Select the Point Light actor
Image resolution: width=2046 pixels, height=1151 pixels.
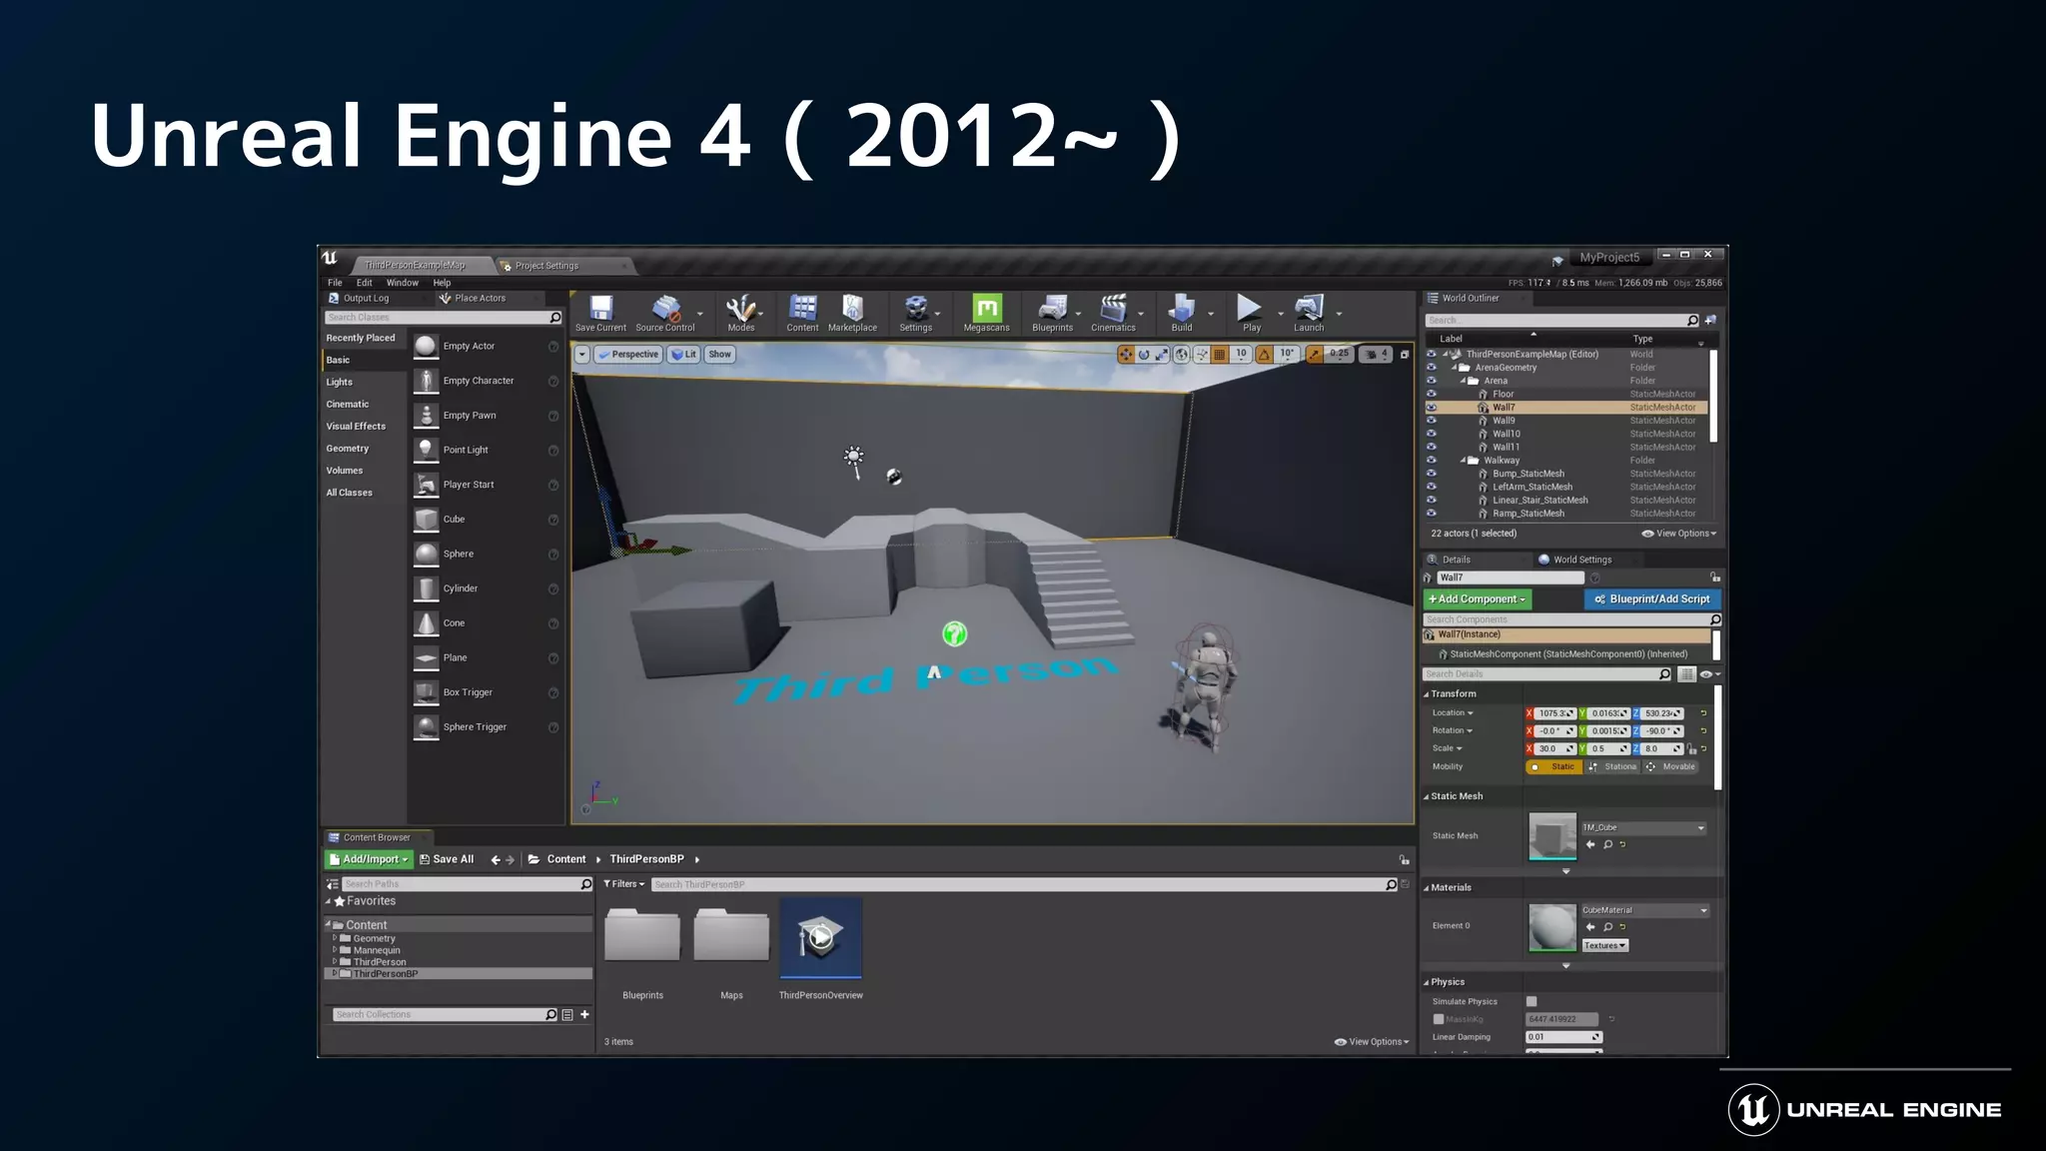(x=487, y=450)
